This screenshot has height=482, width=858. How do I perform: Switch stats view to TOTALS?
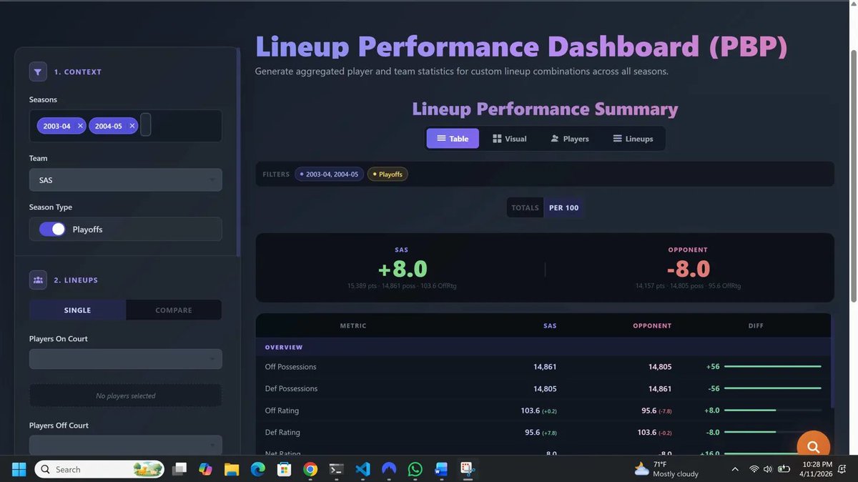(525, 208)
